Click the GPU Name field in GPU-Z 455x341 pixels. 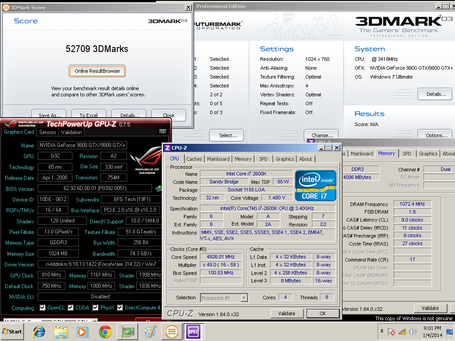(82, 145)
